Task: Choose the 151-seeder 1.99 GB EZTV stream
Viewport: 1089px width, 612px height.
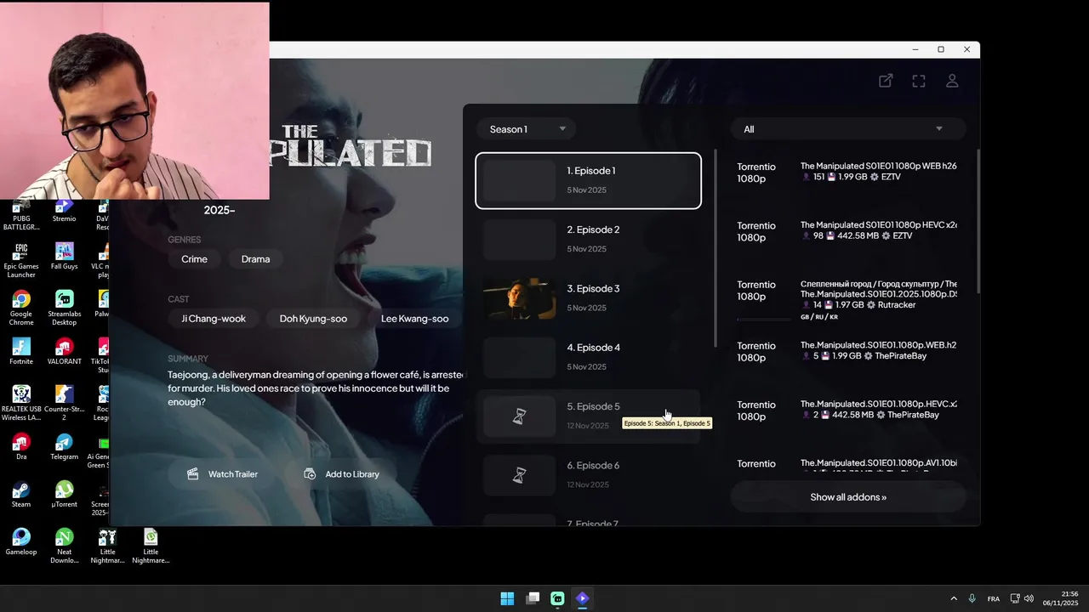Action: click(x=848, y=172)
